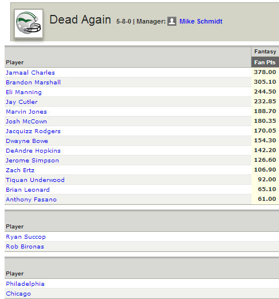This screenshot has width=279, height=299.
Task: View Zach Ertz player details
Action: pos(20,170)
